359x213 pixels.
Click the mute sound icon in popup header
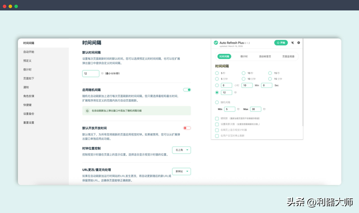click(x=293, y=43)
